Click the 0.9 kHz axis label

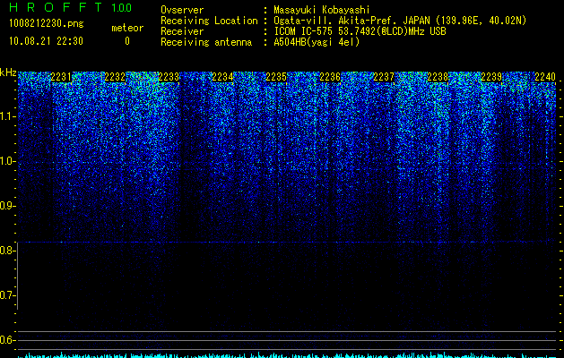coord(8,206)
